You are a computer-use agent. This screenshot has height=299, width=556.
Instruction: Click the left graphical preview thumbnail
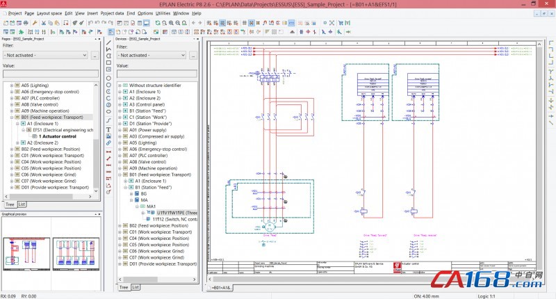point(26,254)
